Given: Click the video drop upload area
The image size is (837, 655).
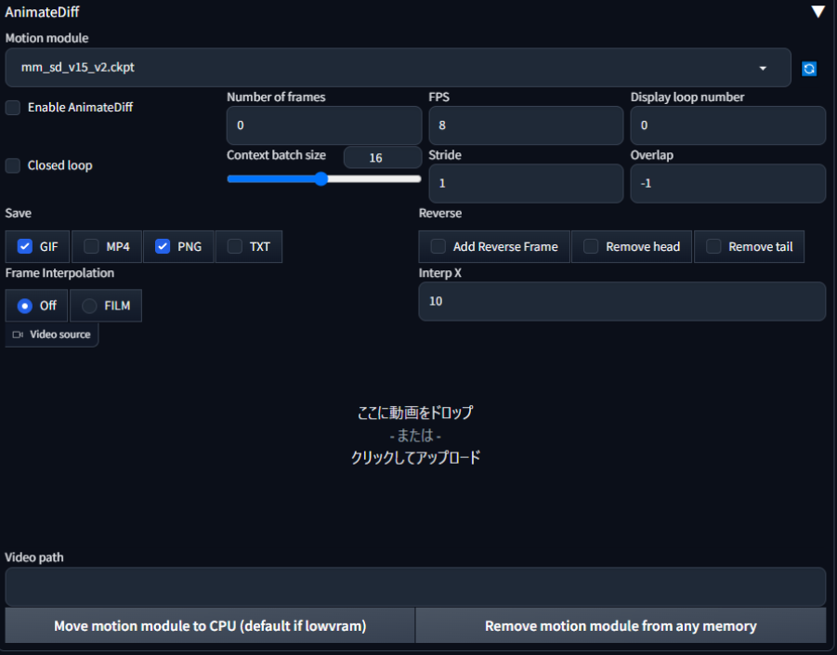Looking at the screenshot, I should point(415,435).
